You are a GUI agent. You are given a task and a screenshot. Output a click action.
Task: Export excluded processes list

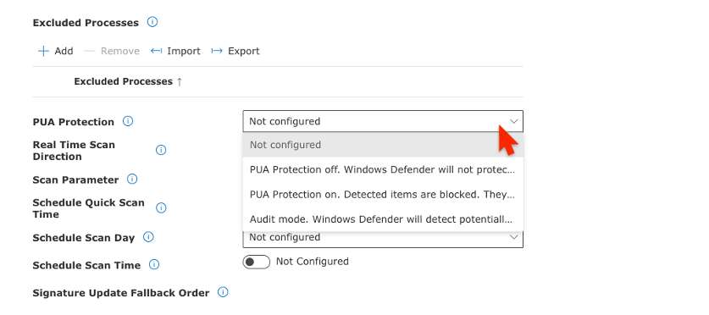click(235, 51)
